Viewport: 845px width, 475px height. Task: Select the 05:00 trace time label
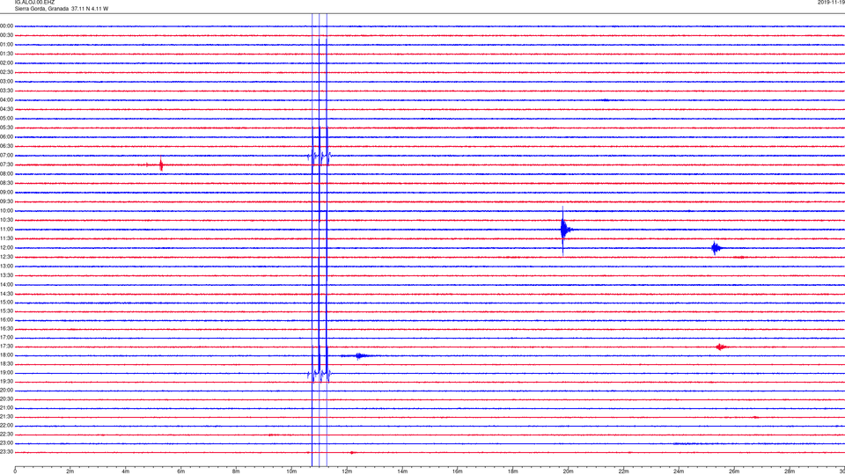pos(6,119)
